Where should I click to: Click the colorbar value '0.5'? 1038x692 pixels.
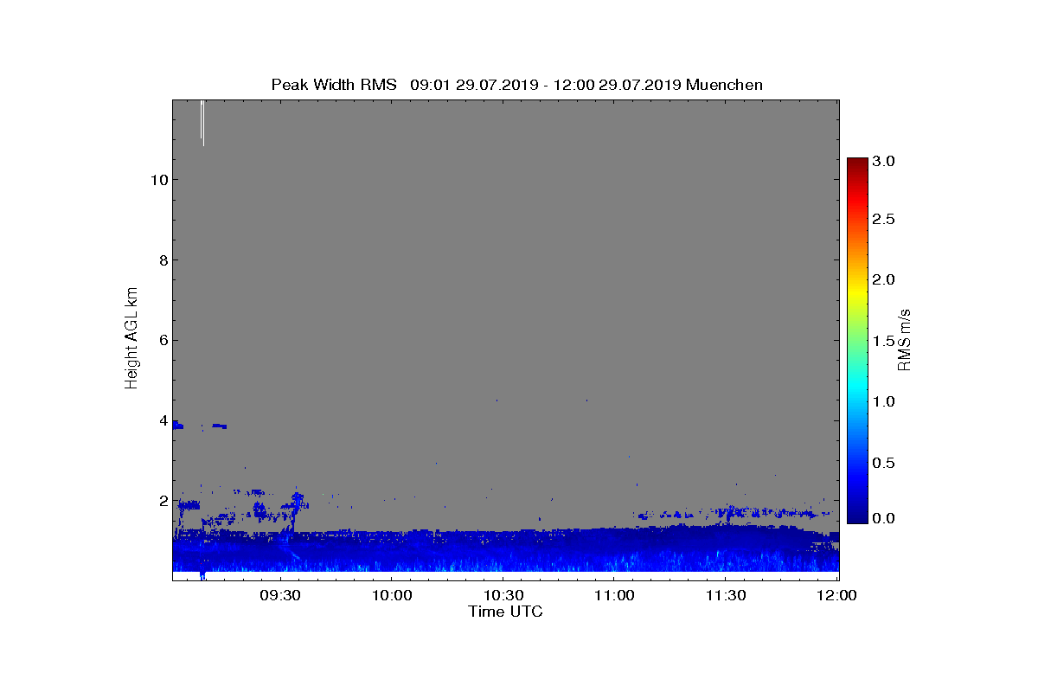(883, 463)
